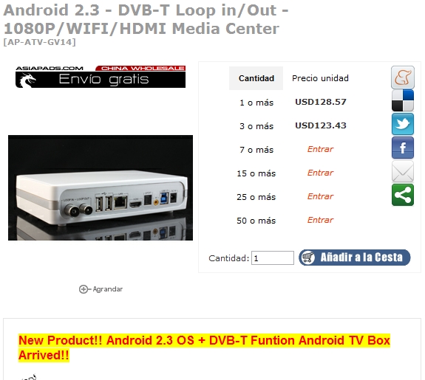Click the Cantidad column header
425x380 pixels.
[x=256, y=78]
